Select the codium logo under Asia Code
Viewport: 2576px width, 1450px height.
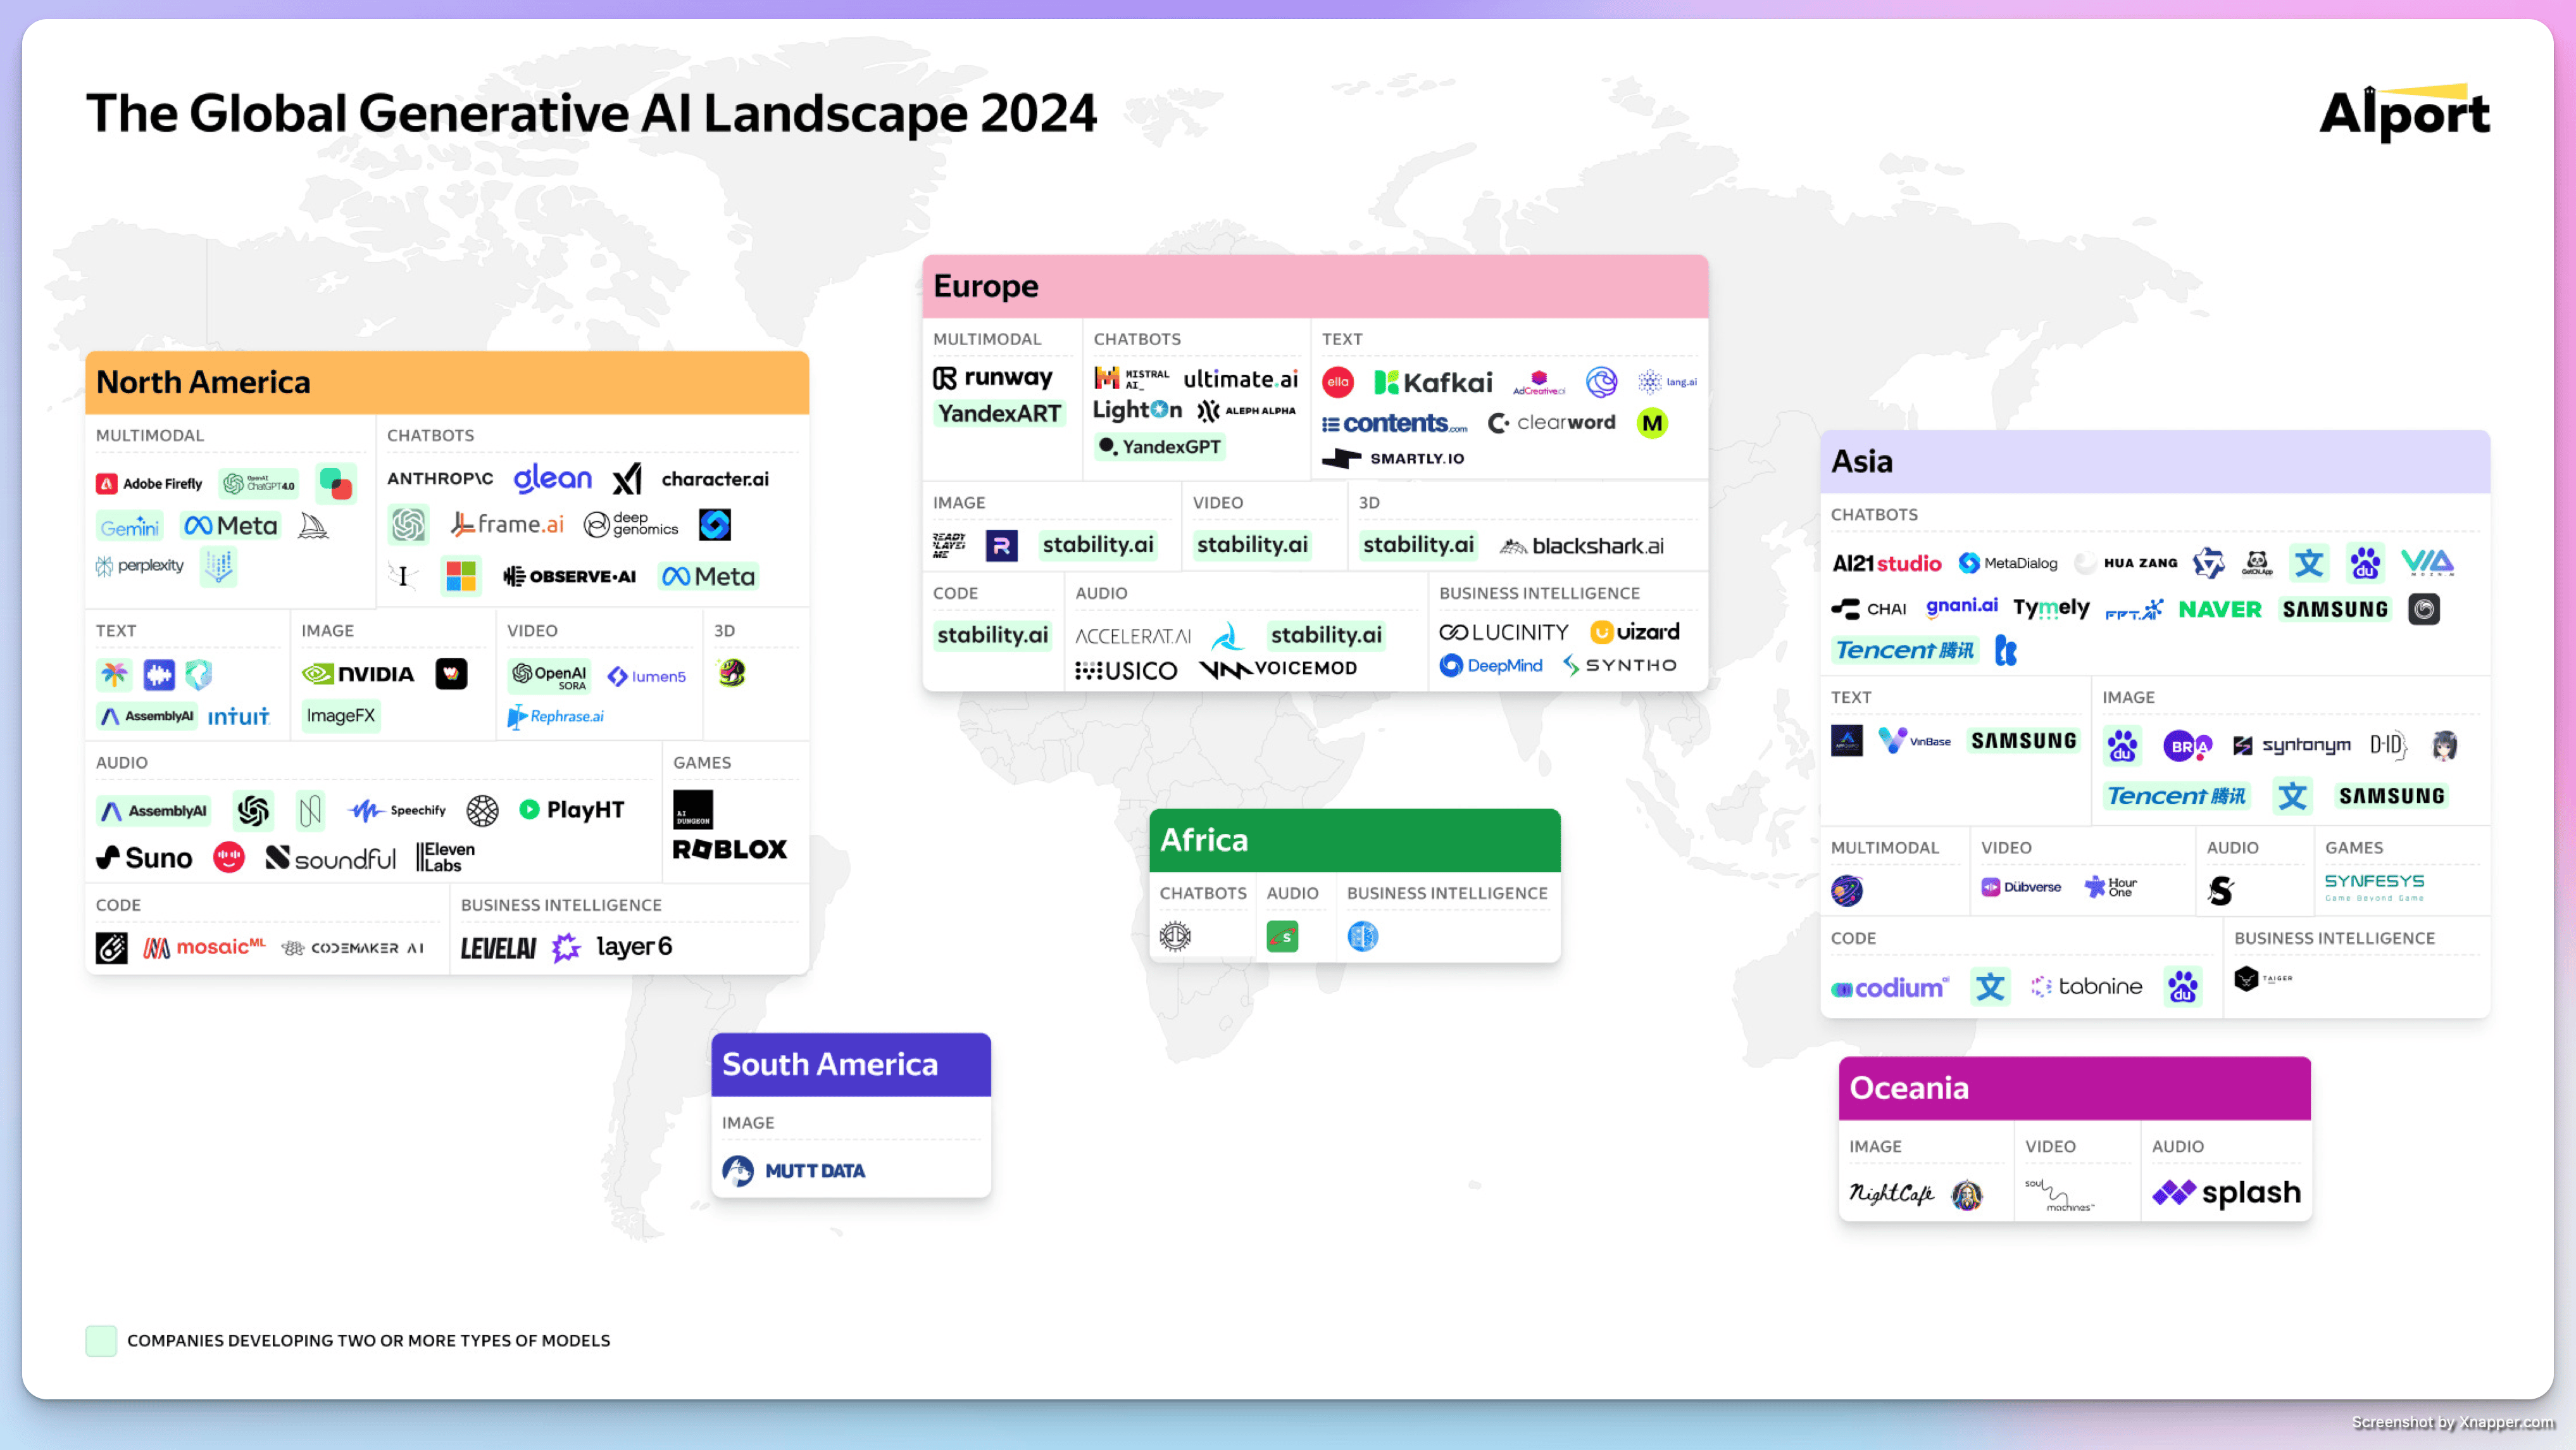(x=1890, y=988)
